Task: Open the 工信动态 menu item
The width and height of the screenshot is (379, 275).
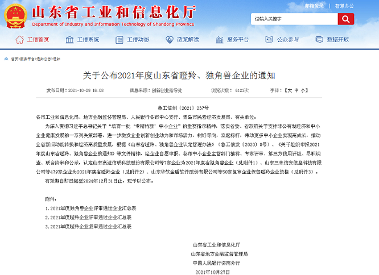Action: tap(138, 40)
